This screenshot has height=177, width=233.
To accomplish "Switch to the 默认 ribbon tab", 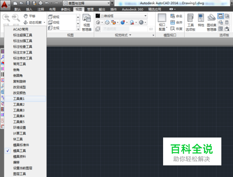I will (x=18, y=9).
